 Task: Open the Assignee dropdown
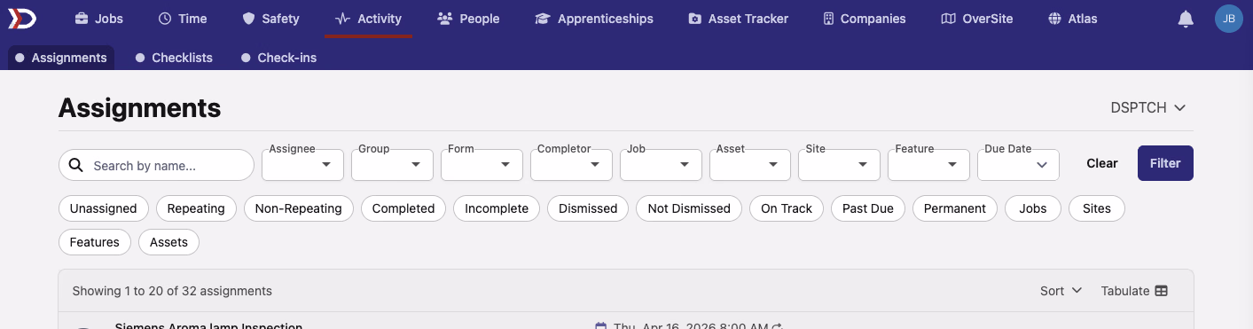tap(302, 165)
